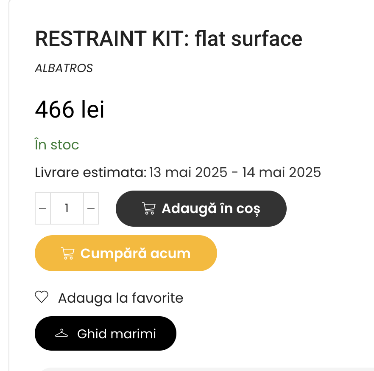
Task: Add the product with Adaugă în coș
Action: coord(201,209)
